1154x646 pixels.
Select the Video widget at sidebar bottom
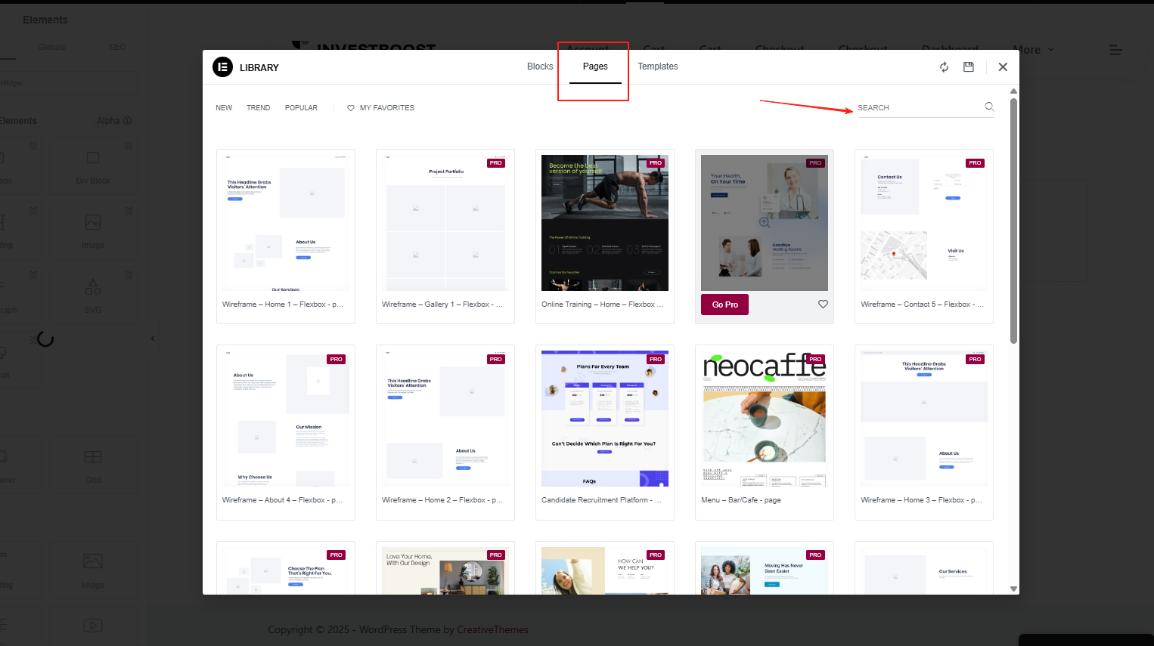(x=93, y=626)
